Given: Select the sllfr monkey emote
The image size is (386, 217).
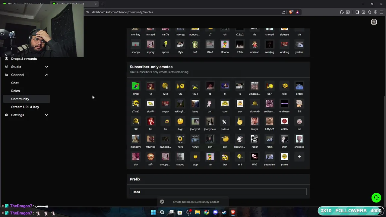Looking at the screenshot, I should pyautogui.click(x=150, y=157).
